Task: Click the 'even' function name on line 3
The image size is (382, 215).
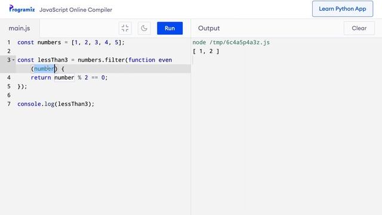Action: 165,60
